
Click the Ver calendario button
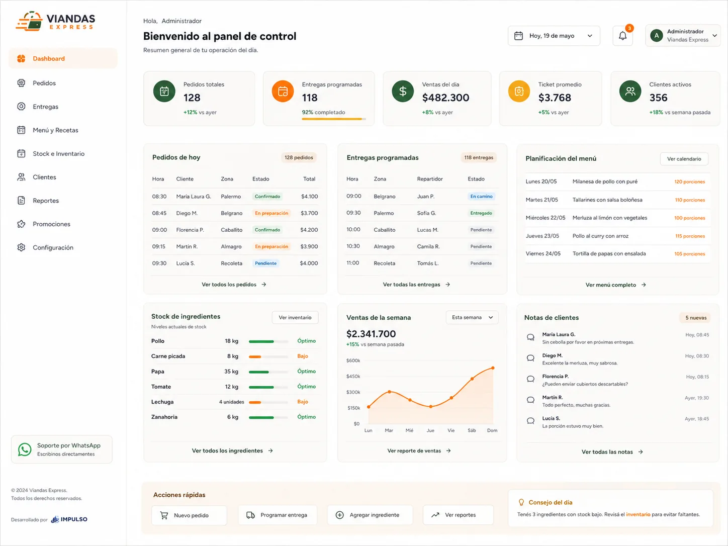[x=684, y=159]
